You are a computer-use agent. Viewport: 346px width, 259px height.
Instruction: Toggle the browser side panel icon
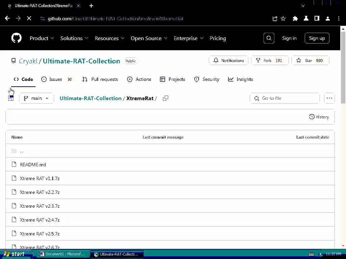point(317,19)
